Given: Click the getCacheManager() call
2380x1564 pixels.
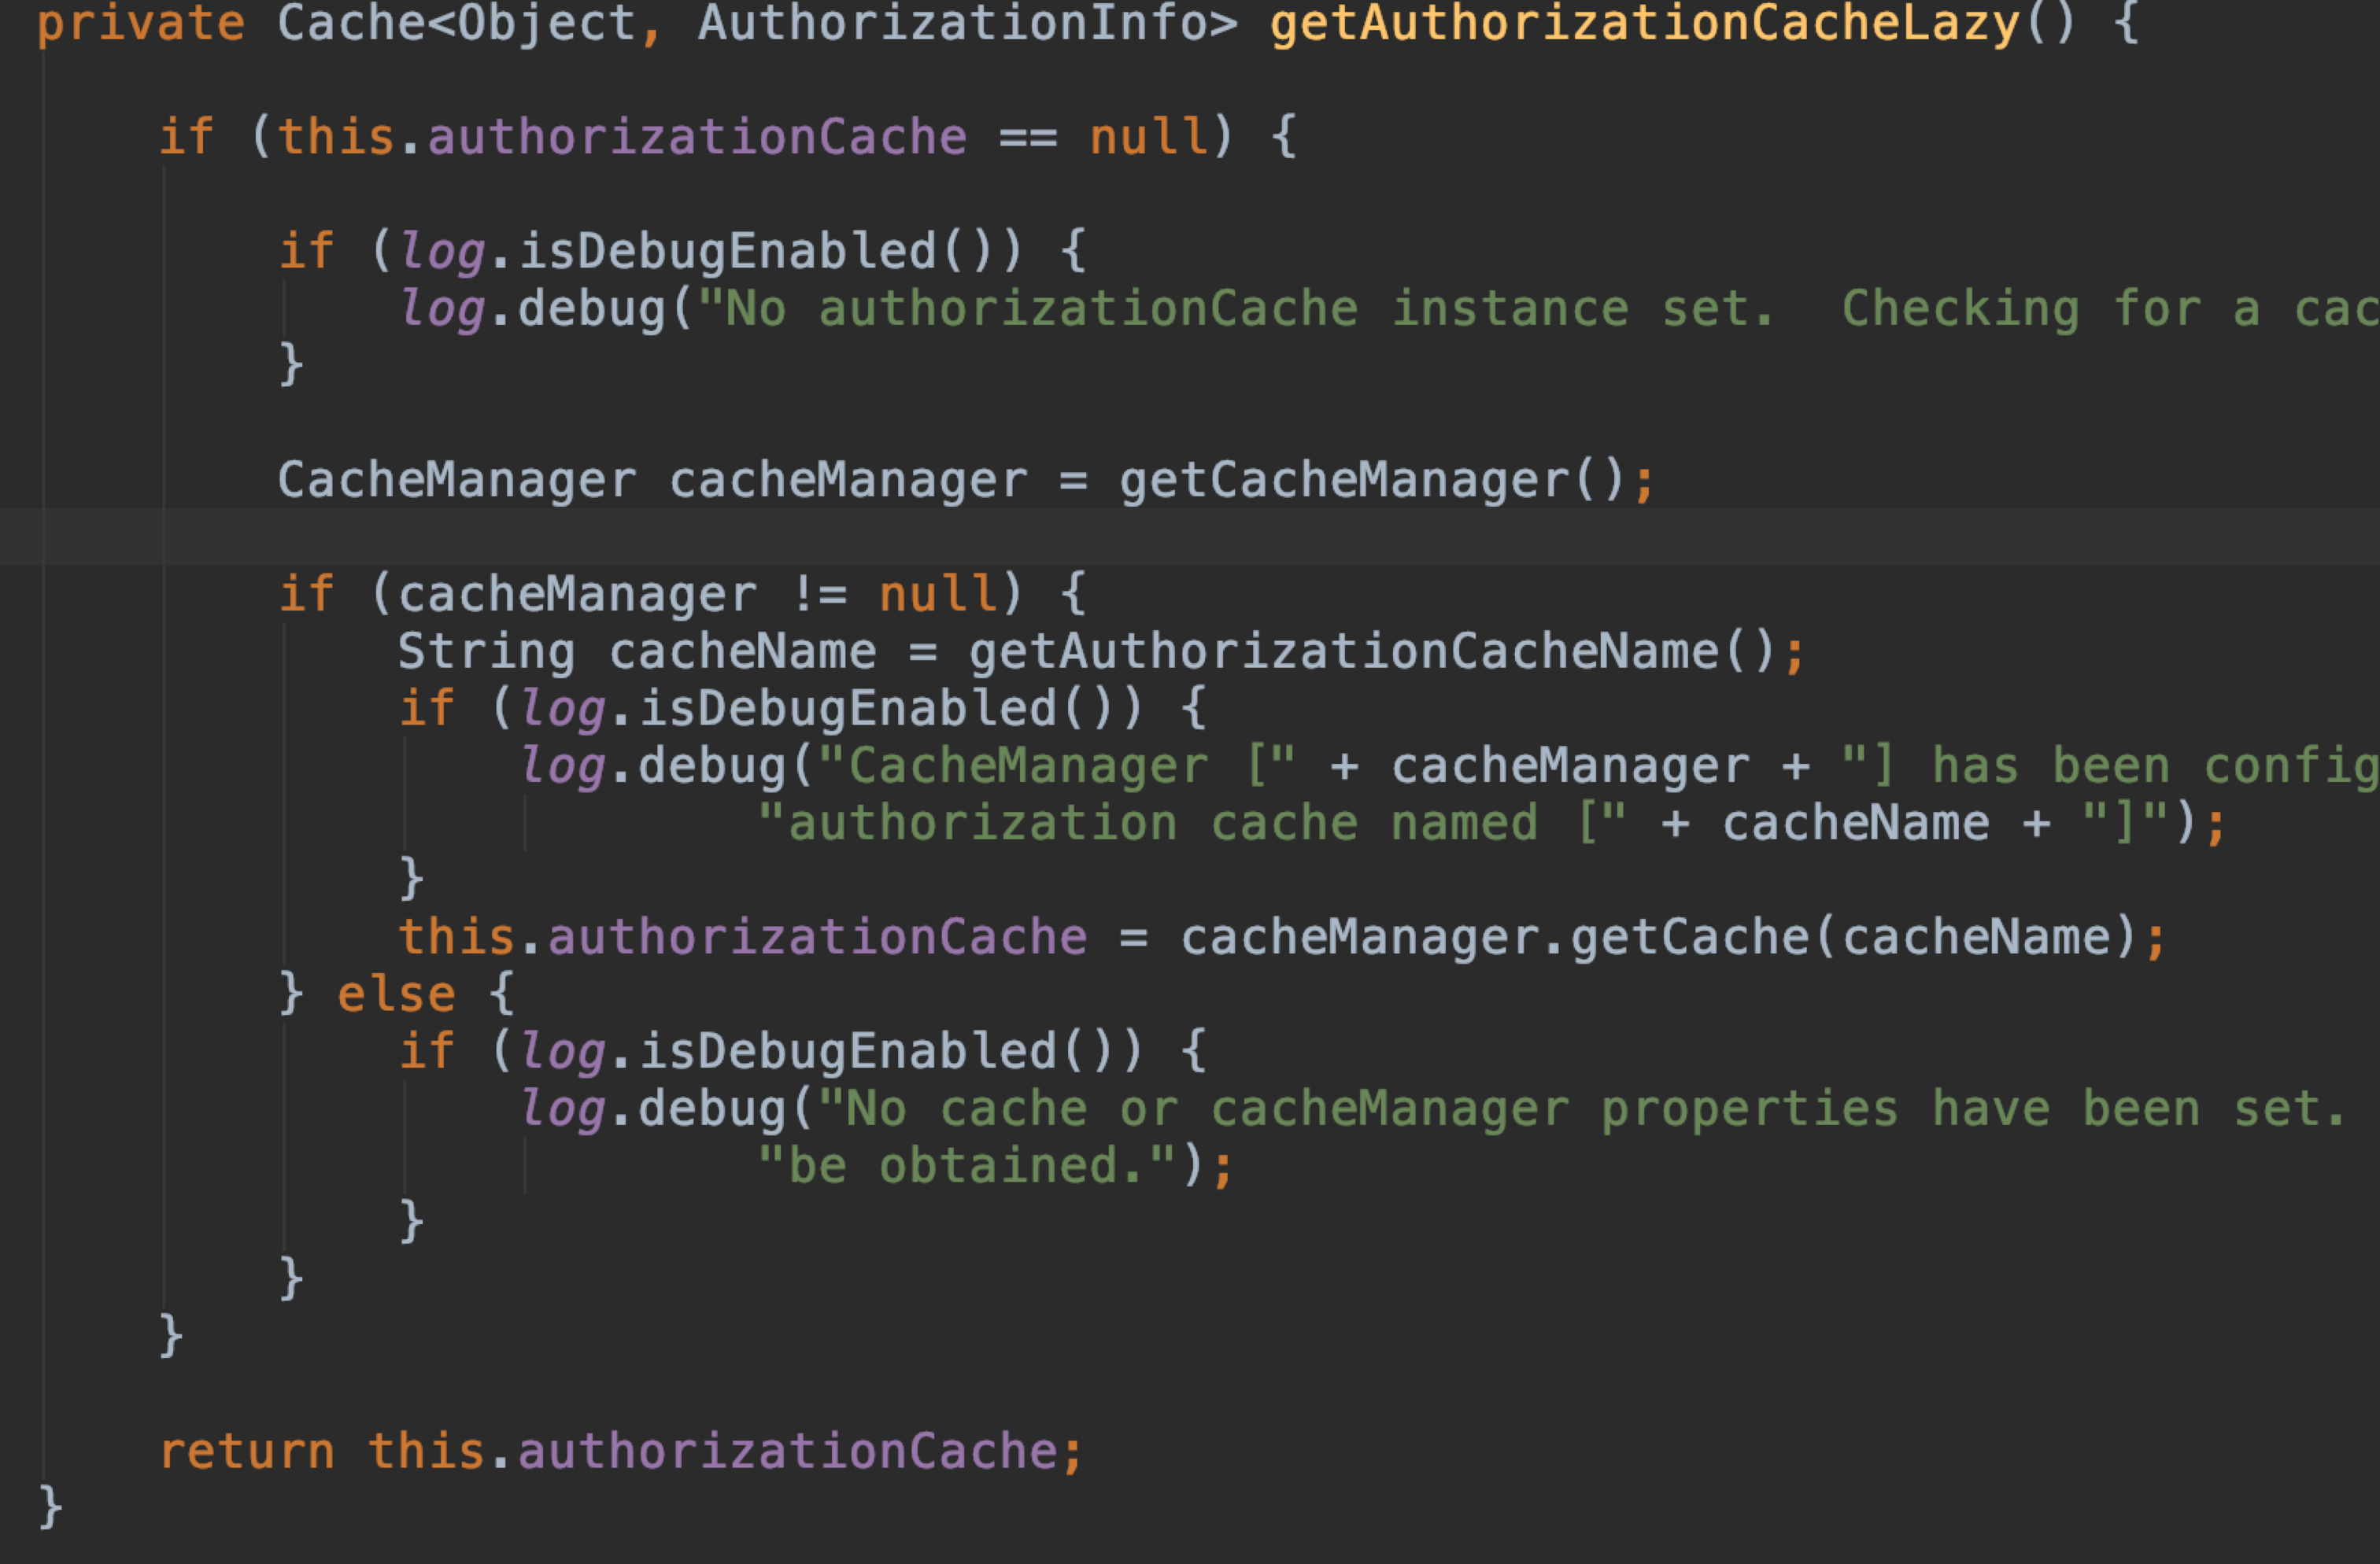Looking at the screenshot, I should click(x=1372, y=480).
